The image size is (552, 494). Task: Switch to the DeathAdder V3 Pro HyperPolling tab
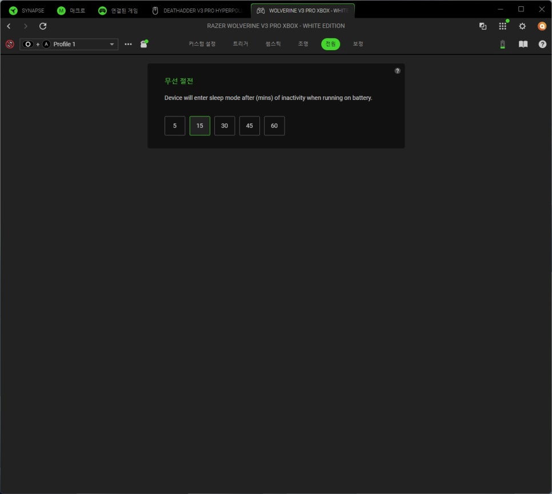point(198,10)
